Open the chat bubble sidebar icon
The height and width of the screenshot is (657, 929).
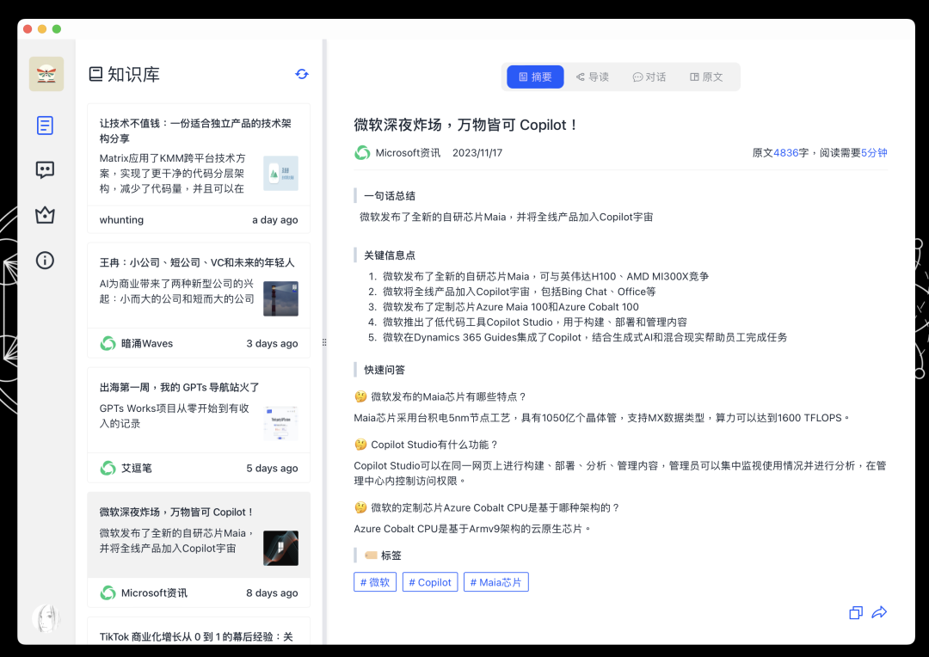click(x=45, y=170)
